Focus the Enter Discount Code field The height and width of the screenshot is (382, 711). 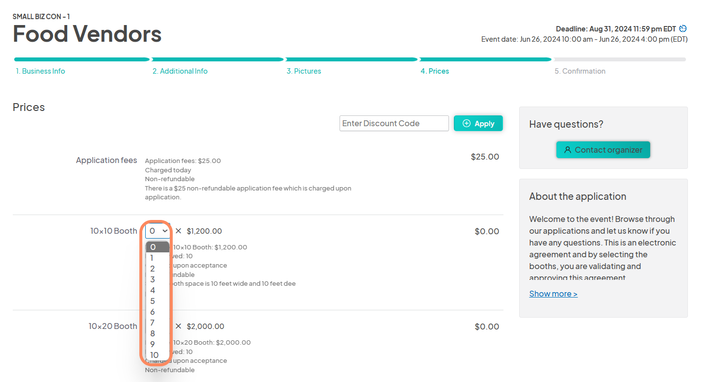(394, 123)
